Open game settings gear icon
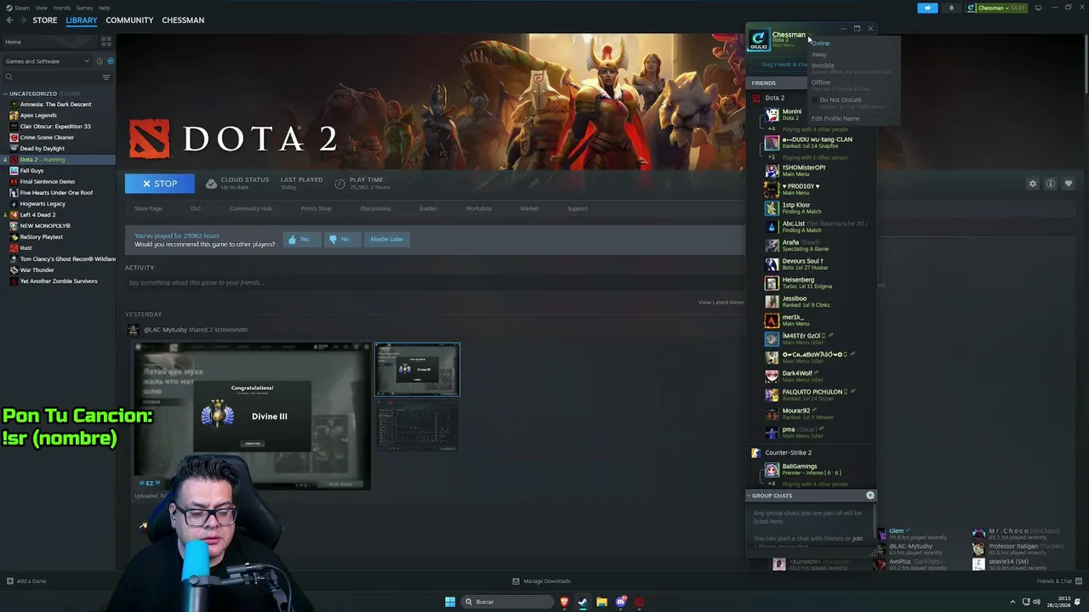Screen dimensions: 1089x612 point(1033,184)
